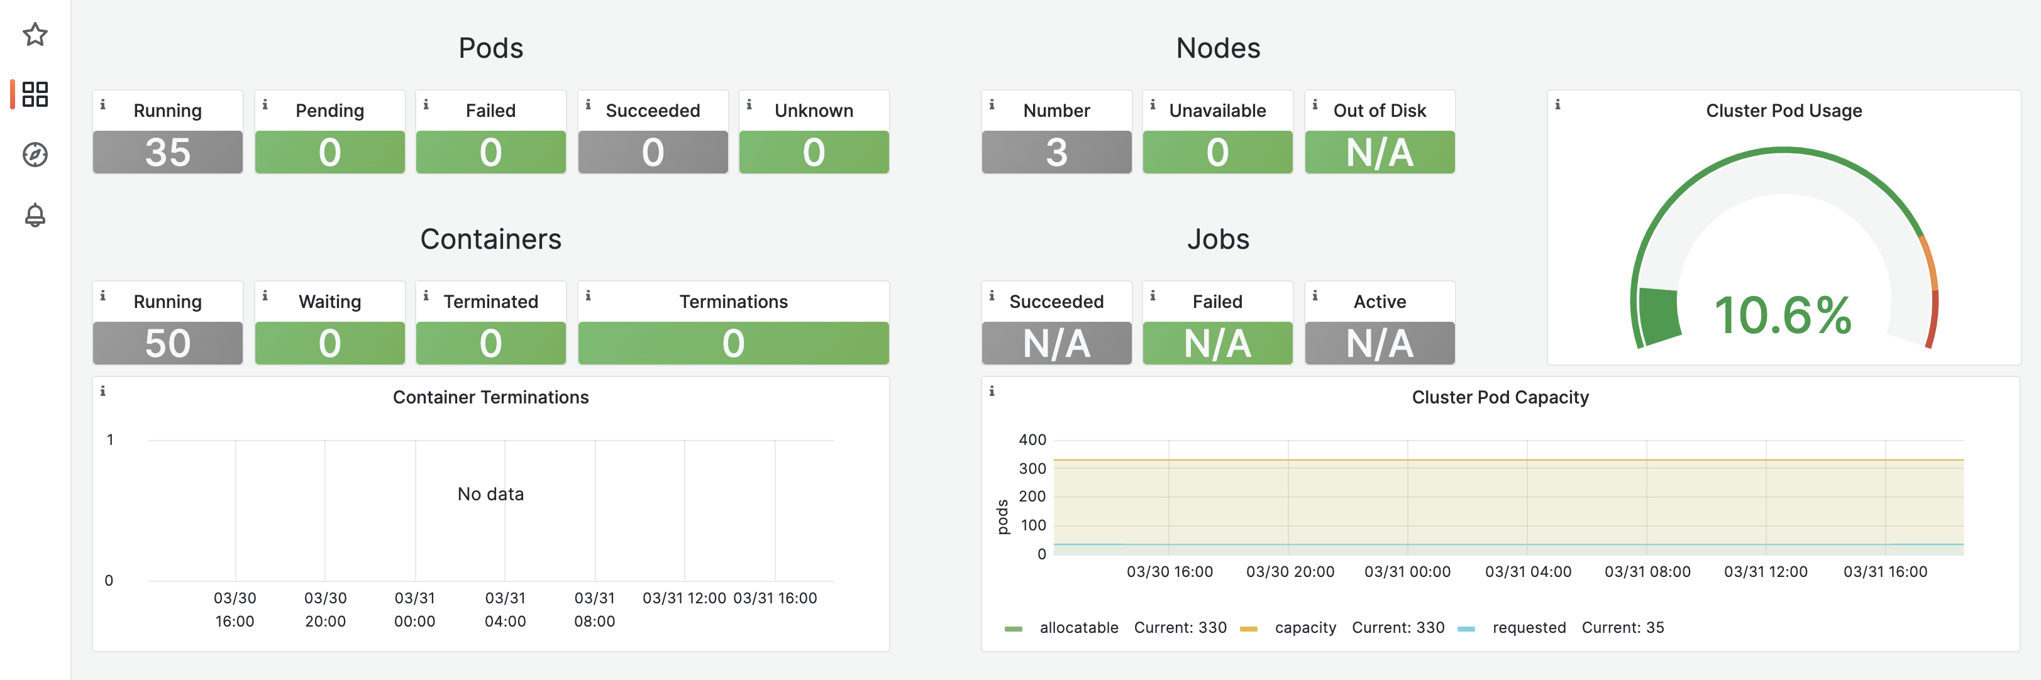Image resolution: width=2041 pixels, height=680 pixels.
Task: Show info icon on Pods Failed panel
Action: [426, 104]
